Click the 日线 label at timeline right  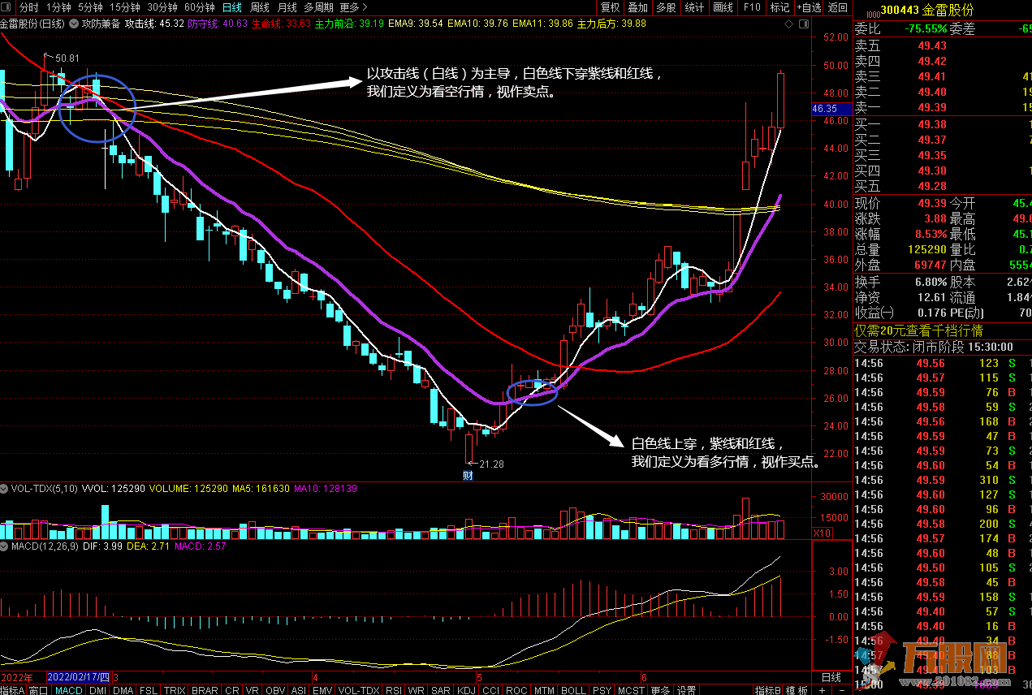tap(831, 677)
